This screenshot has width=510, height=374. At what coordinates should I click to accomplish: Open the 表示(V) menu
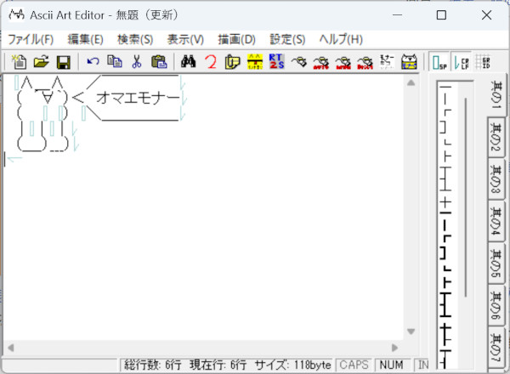(x=185, y=39)
